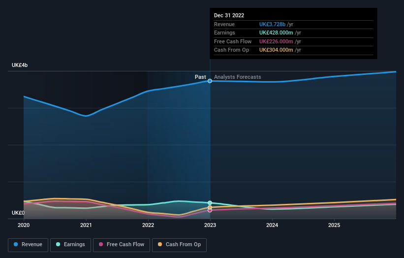Image resolution: width=404 pixels, height=258 pixels.
Task: Click the 'Revenue' row label in tooltip
Action: point(224,24)
